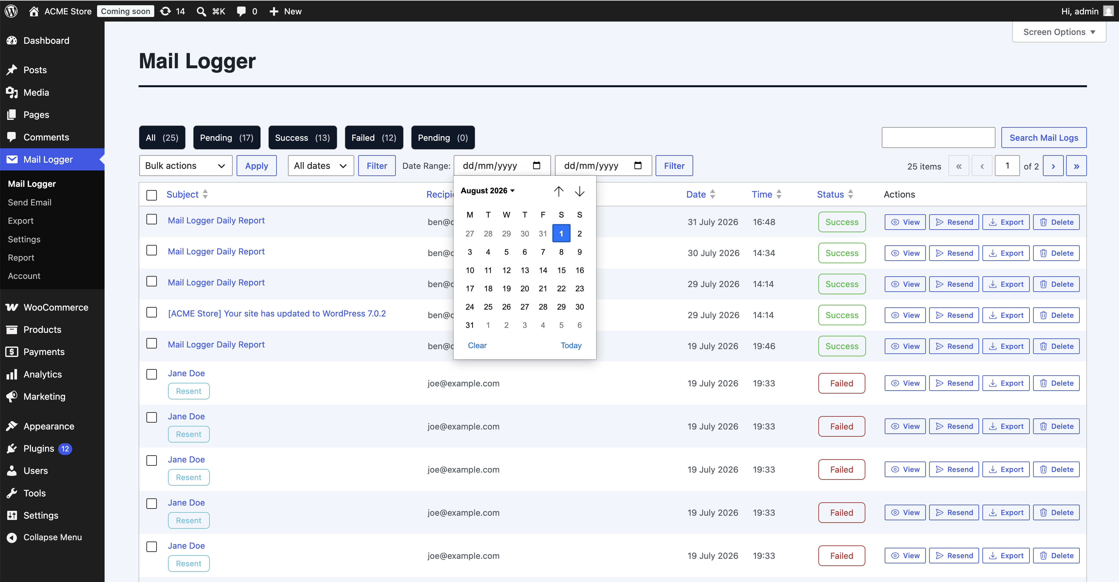Go to WooCommerce menu
The image size is (1119, 582).
tap(52, 307)
